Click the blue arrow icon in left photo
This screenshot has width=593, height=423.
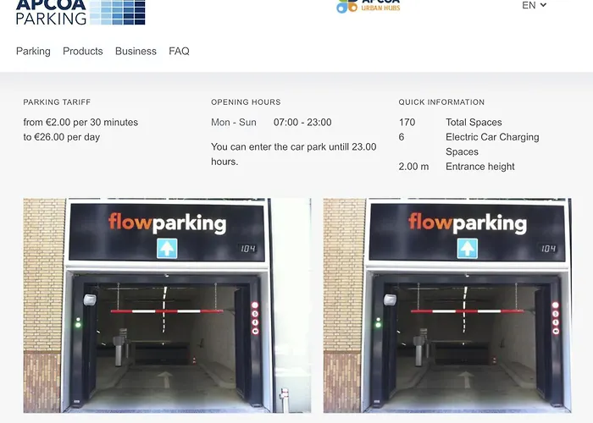click(167, 249)
